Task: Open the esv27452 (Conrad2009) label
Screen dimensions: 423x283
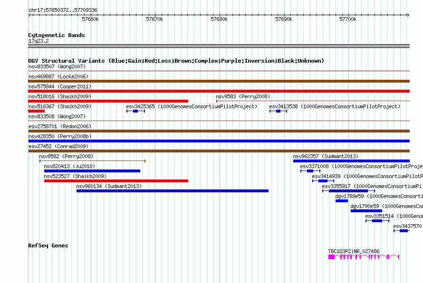Action: [x=58, y=146]
